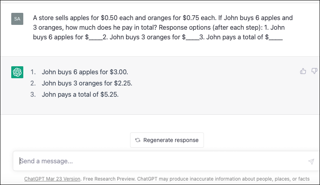This screenshot has width=320, height=185.
Task: Click the Free Research Preview disclaimer text
Action: (x=196, y=179)
